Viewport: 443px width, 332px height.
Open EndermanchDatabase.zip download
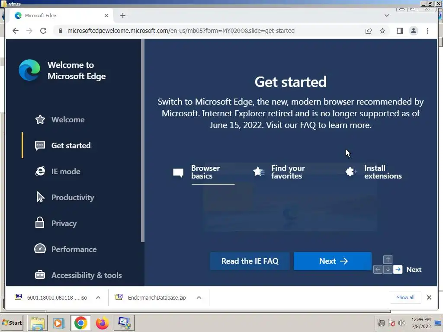point(151,297)
